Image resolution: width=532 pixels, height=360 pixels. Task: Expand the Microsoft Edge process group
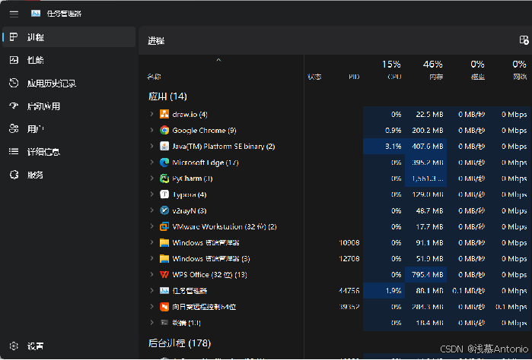tap(152, 163)
